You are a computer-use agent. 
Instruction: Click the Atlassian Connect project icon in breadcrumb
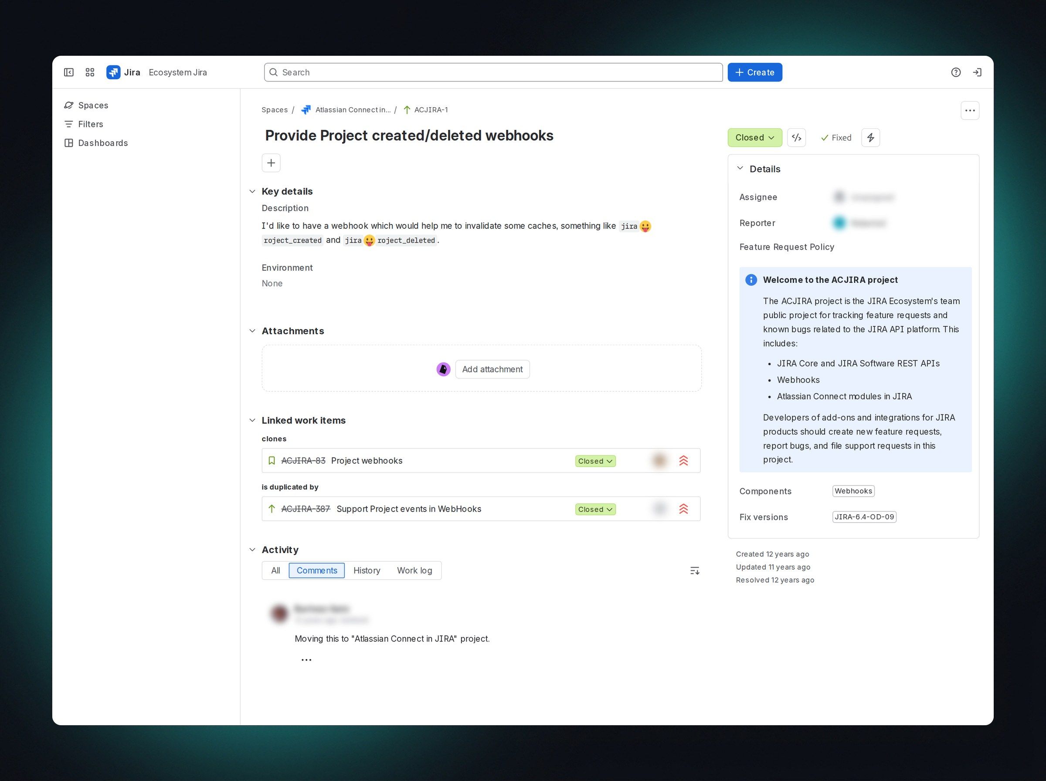(x=306, y=110)
